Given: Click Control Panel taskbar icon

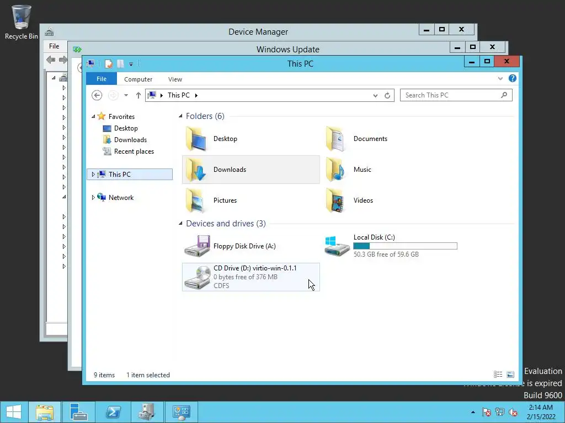Looking at the screenshot, I should 181,412.
